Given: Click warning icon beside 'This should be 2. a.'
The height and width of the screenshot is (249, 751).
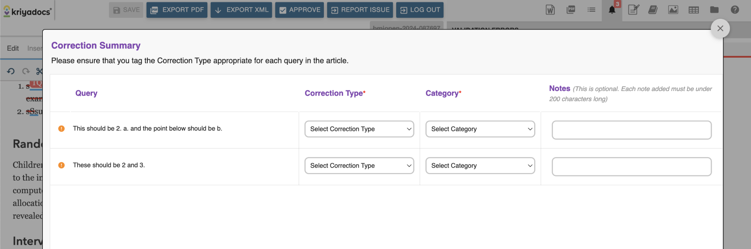Looking at the screenshot, I should pos(61,128).
